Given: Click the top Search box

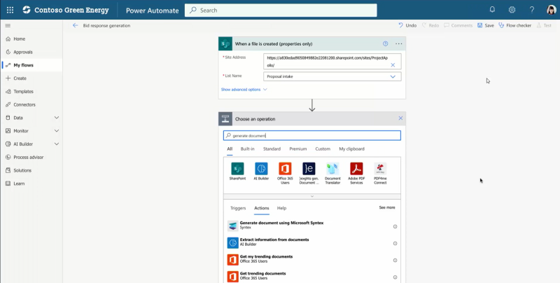Looking at the screenshot, I should point(281,10).
